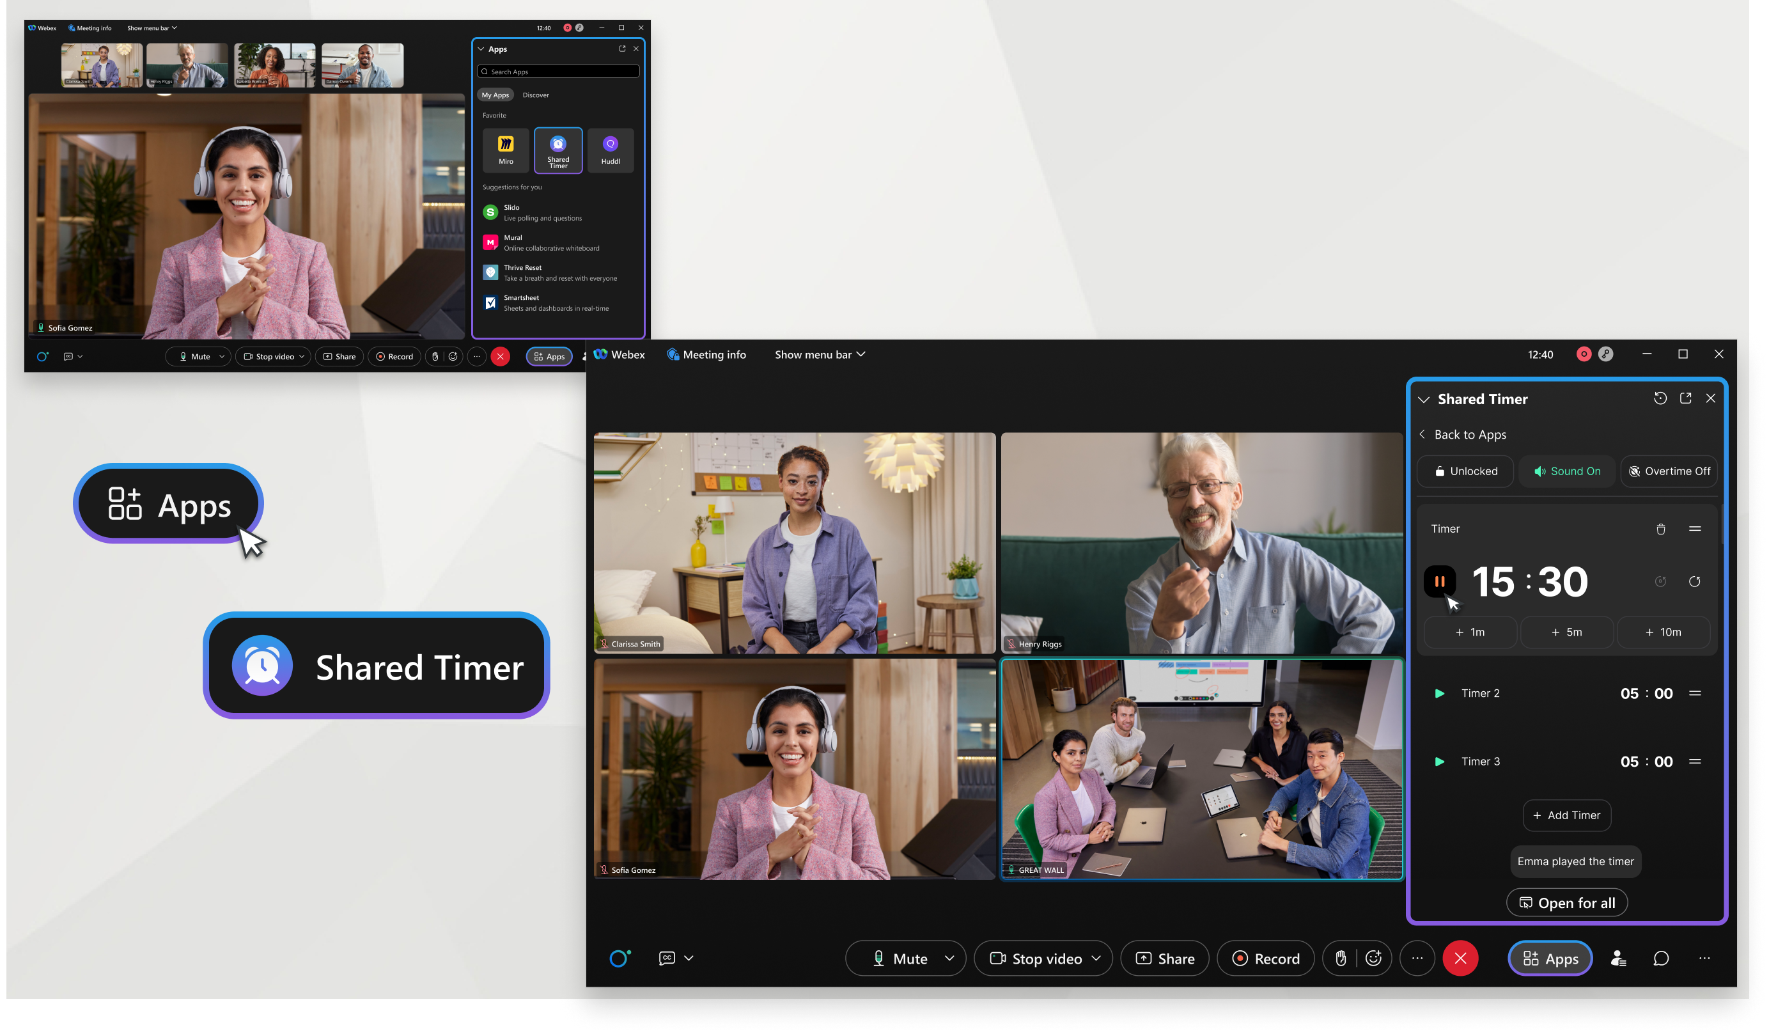Click the Shared Timer app icon
The image size is (1769, 1034).
point(557,146)
